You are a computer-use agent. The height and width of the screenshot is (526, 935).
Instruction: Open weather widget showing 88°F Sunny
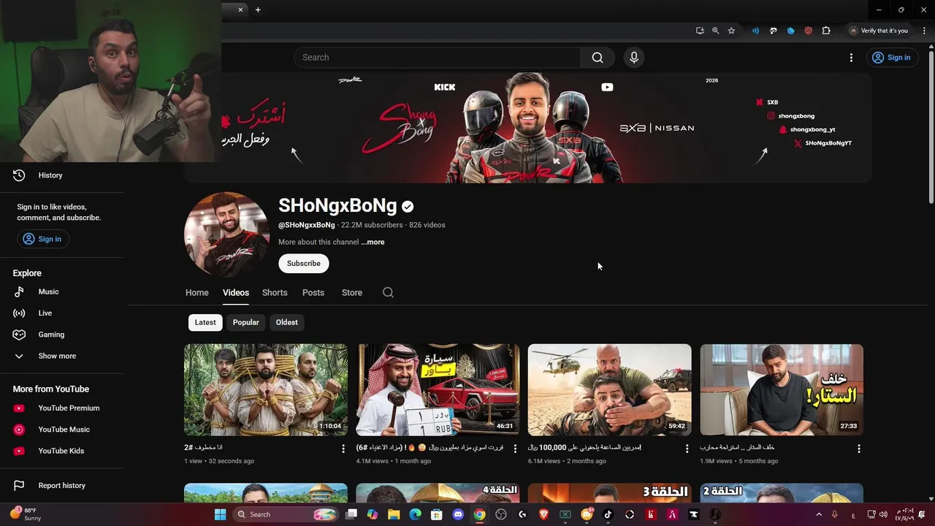click(x=26, y=514)
